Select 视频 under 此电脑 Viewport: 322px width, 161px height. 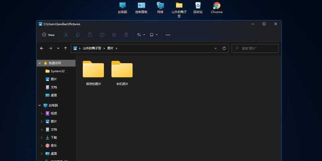pos(51,114)
